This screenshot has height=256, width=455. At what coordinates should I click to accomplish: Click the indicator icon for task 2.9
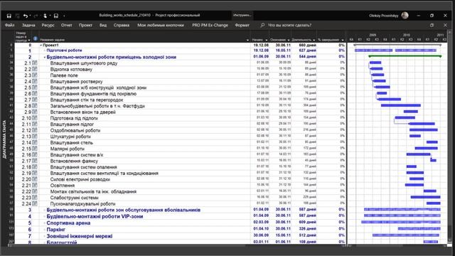pos(35,112)
